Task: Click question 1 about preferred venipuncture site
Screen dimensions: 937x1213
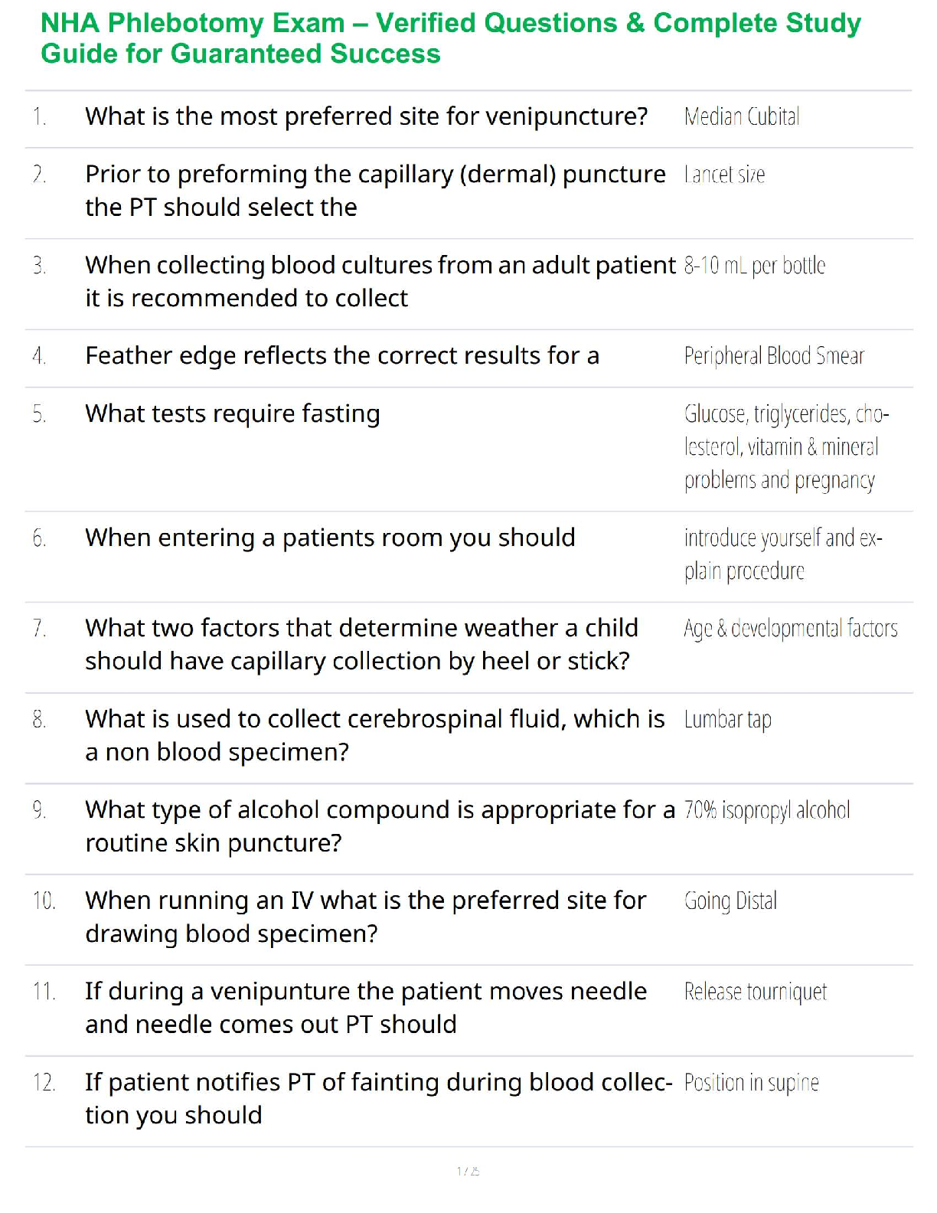Action: [x=366, y=116]
